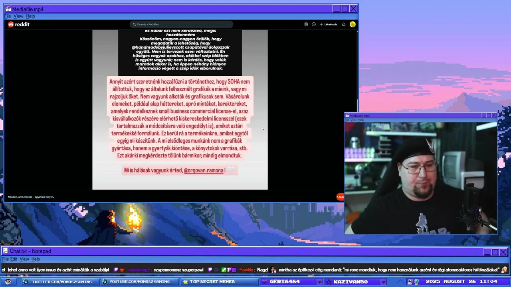
Task: Open the Reddit notifications bell
Action: [344, 24]
